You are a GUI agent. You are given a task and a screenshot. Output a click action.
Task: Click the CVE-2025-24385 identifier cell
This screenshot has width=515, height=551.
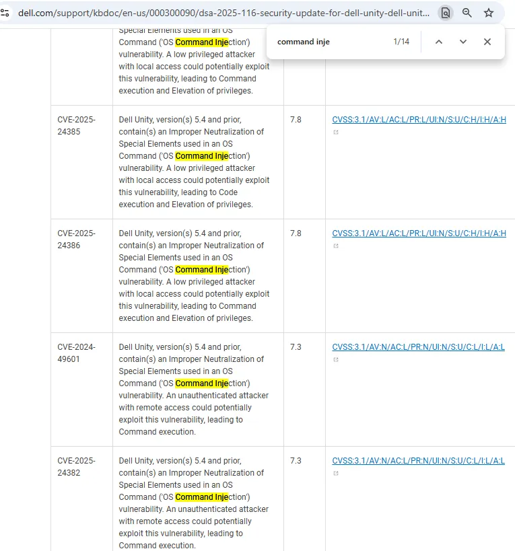(77, 126)
